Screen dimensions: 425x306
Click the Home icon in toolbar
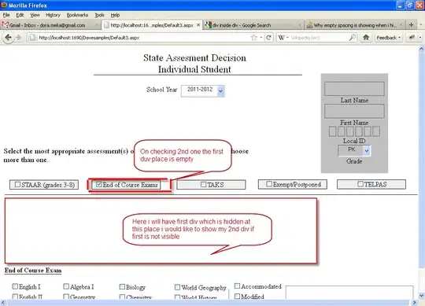tap(366, 38)
